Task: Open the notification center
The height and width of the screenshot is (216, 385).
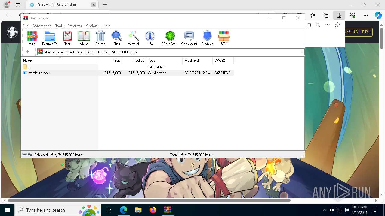Action: tap(375, 210)
